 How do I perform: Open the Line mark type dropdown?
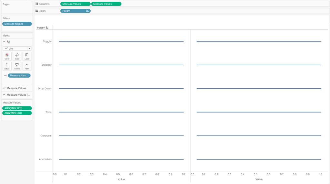17,49
